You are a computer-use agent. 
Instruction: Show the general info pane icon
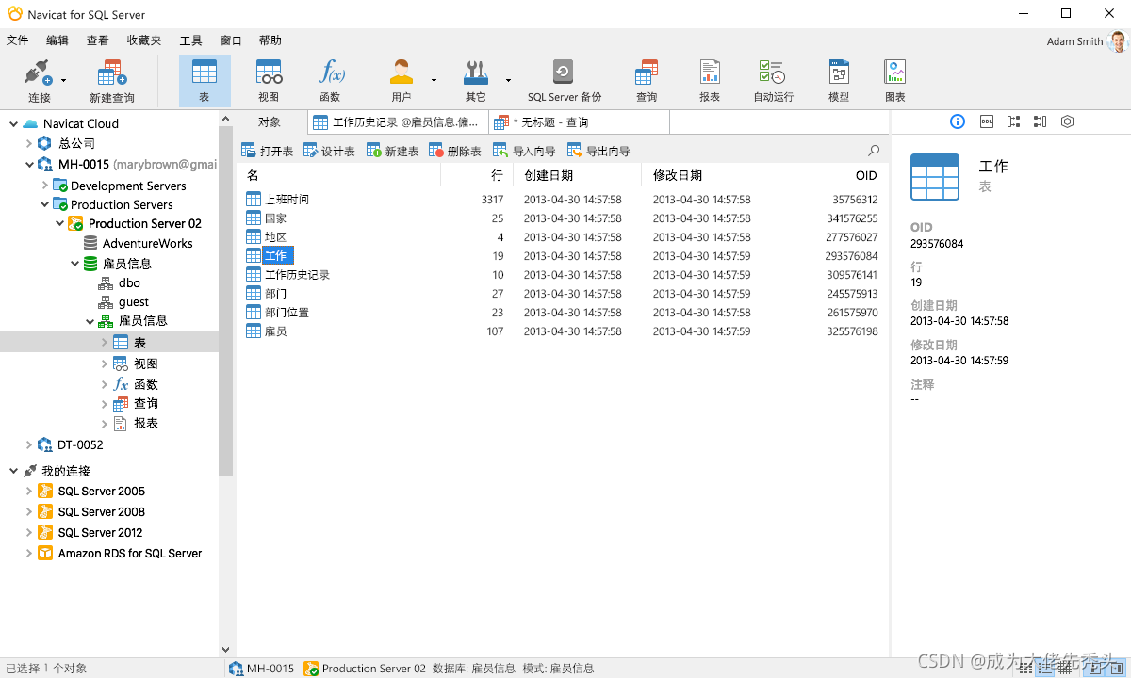(958, 121)
